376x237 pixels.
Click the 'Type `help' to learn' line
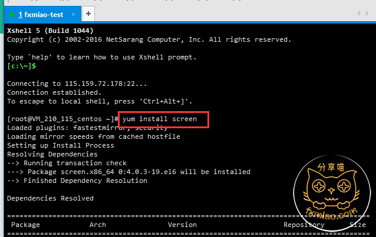point(102,57)
